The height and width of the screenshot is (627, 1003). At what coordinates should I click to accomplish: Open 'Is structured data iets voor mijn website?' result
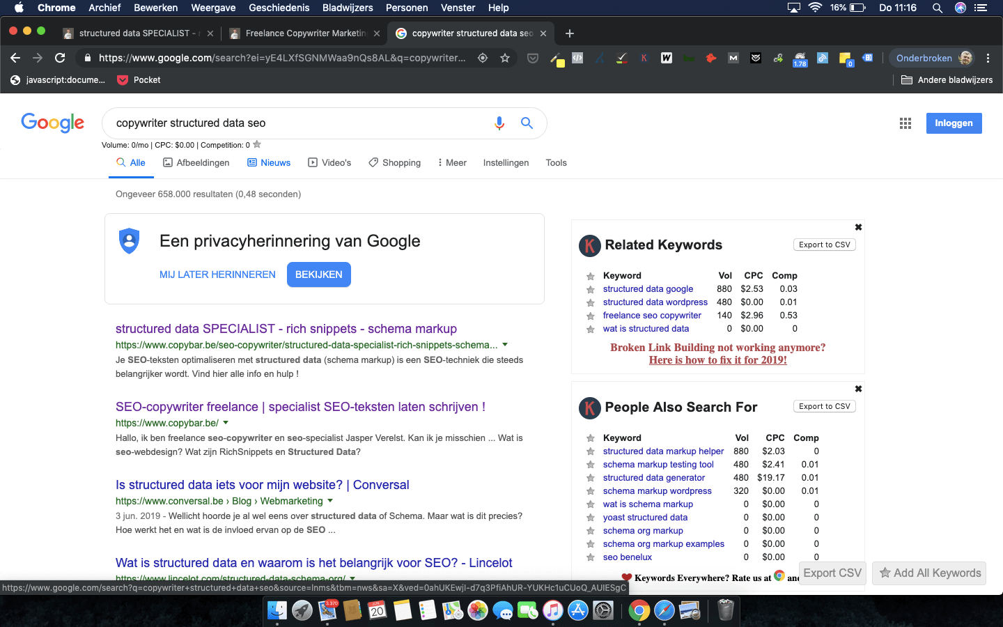click(x=262, y=485)
